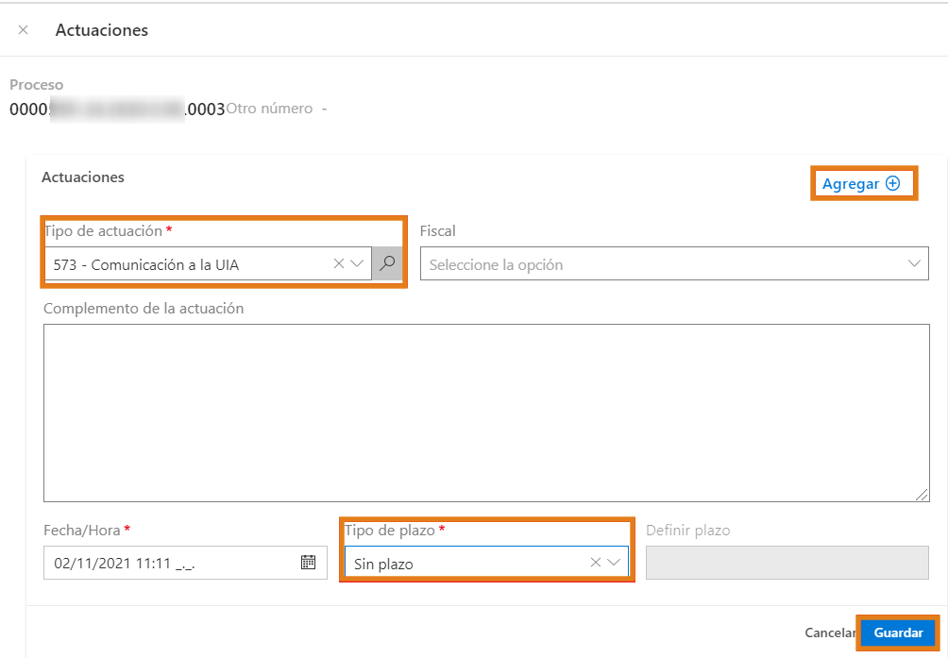
Task: Expand the Tipo de actuación dropdown arrow
Action: 357,264
